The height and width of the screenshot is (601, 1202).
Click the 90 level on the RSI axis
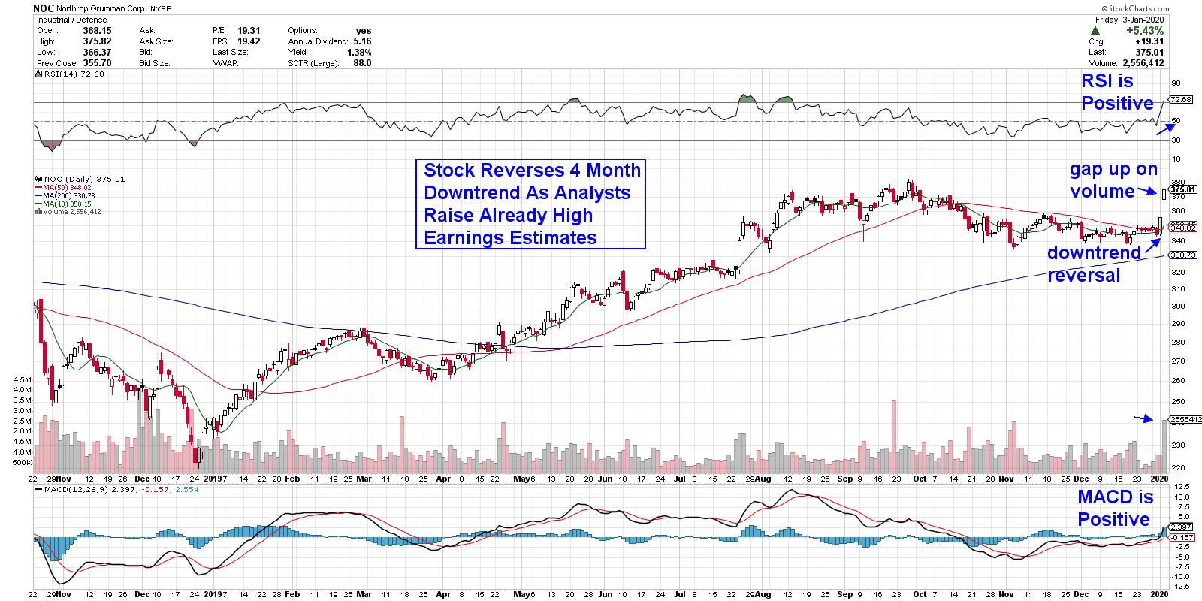click(1176, 83)
